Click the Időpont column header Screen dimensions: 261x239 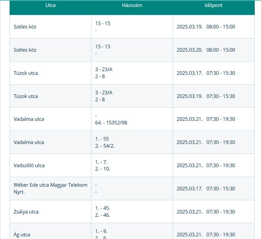tap(213, 6)
